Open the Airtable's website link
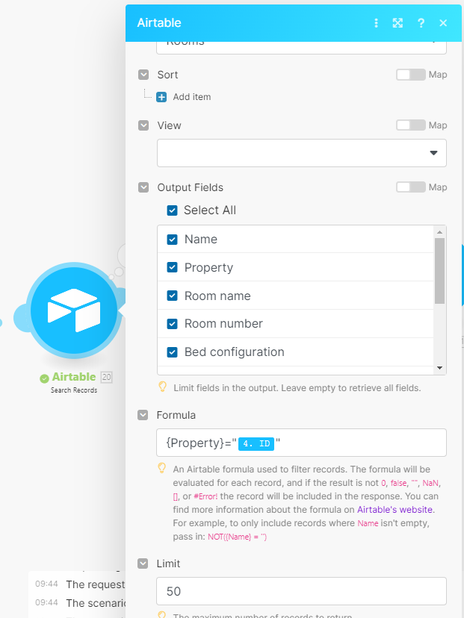The height and width of the screenshot is (618, 464). coord(395,510)
